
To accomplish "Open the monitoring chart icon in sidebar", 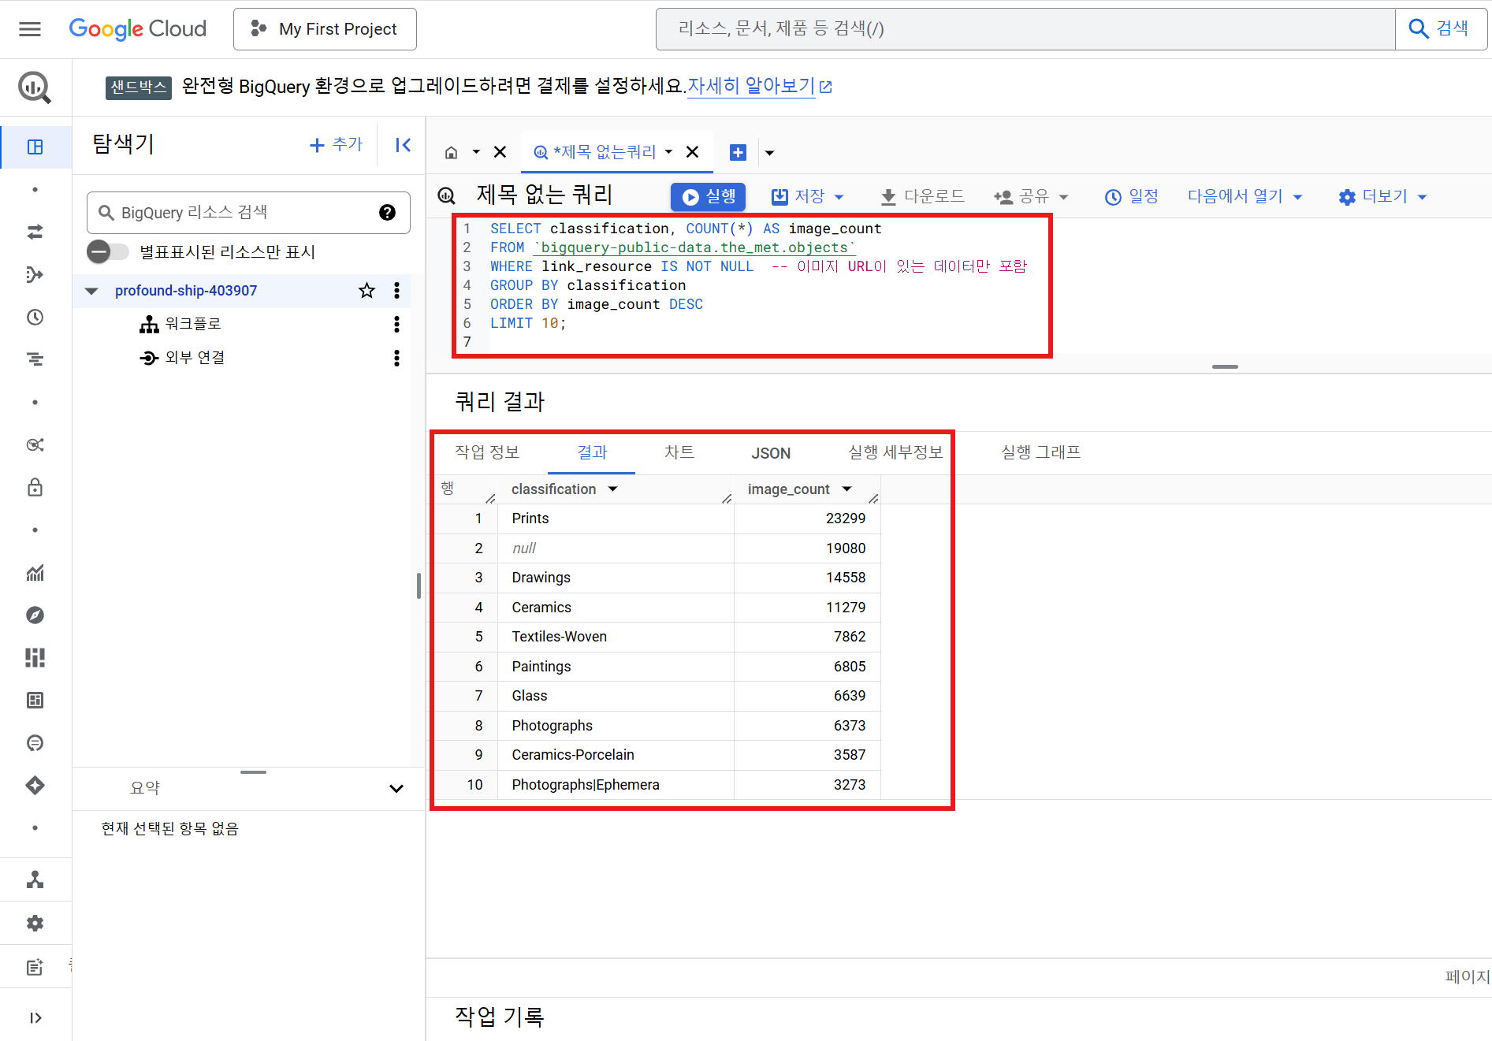I will (x=35, y=573).
